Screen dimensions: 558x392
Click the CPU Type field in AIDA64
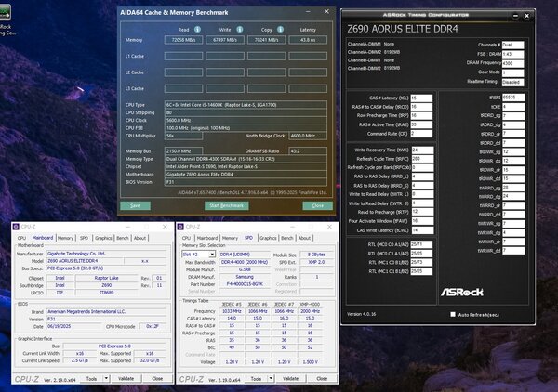point(246,105)
